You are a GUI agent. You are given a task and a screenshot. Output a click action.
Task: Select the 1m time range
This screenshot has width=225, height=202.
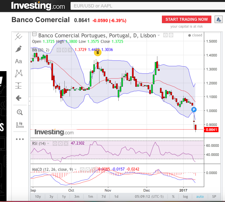(x=90, y=196)
